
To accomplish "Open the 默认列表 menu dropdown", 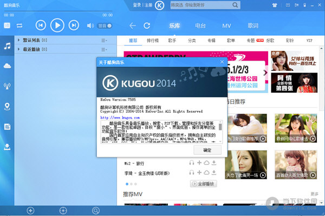I will [x=104, y=41].
